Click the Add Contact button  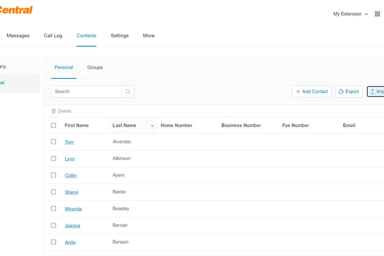(x=312, y=92)
